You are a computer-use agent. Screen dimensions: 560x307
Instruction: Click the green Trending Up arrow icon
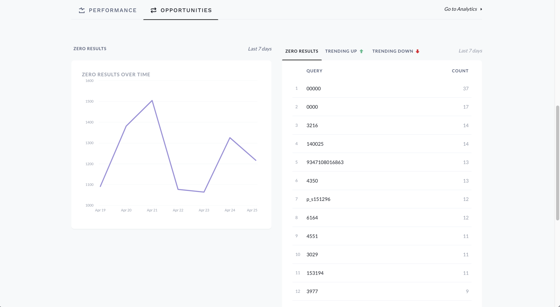362,51
